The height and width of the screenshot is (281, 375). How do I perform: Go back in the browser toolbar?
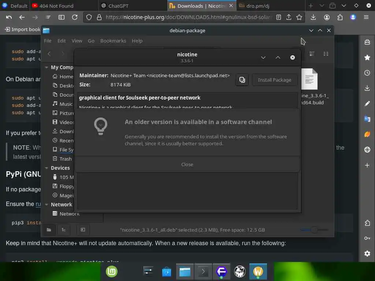click(x=22, y=17)
